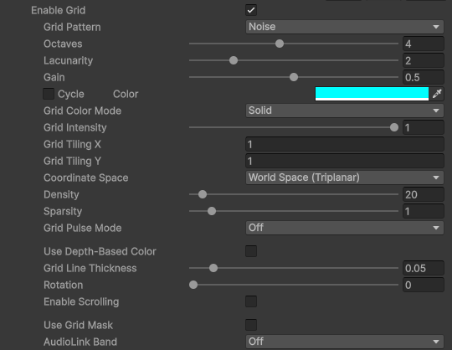Click the Density slider handle

(203, 194)
